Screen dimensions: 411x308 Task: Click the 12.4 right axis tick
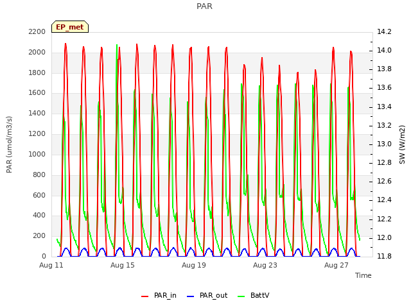click(x=384, y=200)
